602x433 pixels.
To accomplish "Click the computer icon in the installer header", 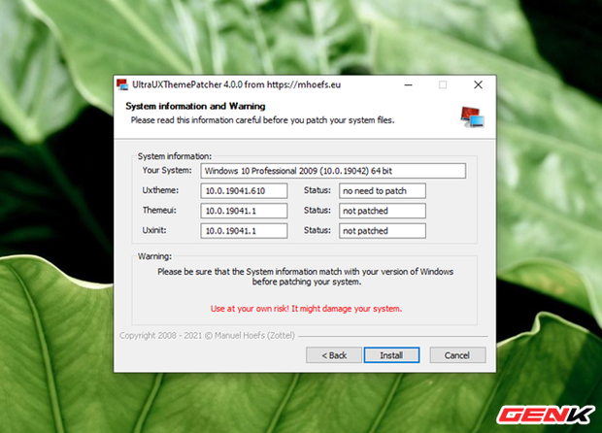I will 472,115.
